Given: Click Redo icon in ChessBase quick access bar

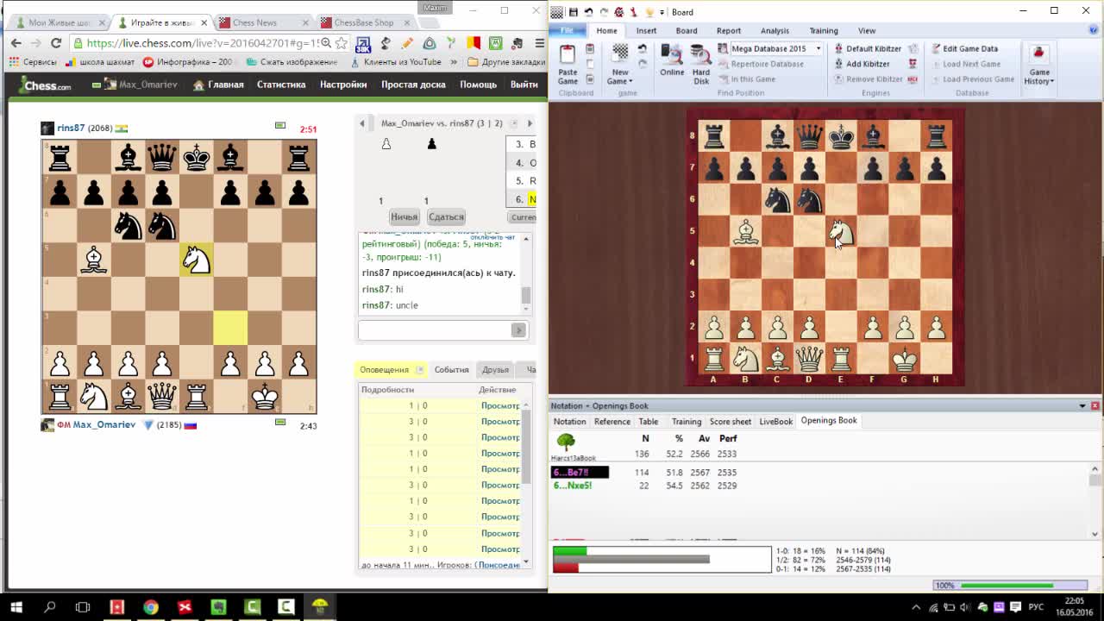Looking at the screenshot, I should tap(603, 12).
